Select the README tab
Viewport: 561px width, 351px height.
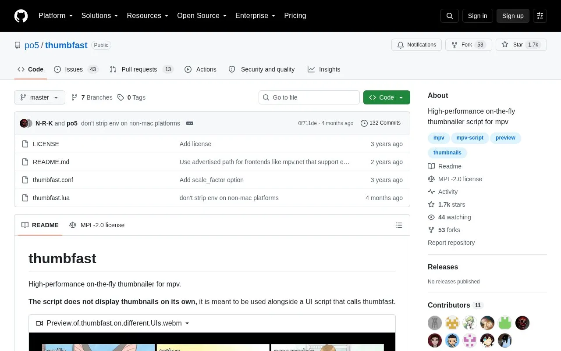pyautogui.click(x=40, y=225)
